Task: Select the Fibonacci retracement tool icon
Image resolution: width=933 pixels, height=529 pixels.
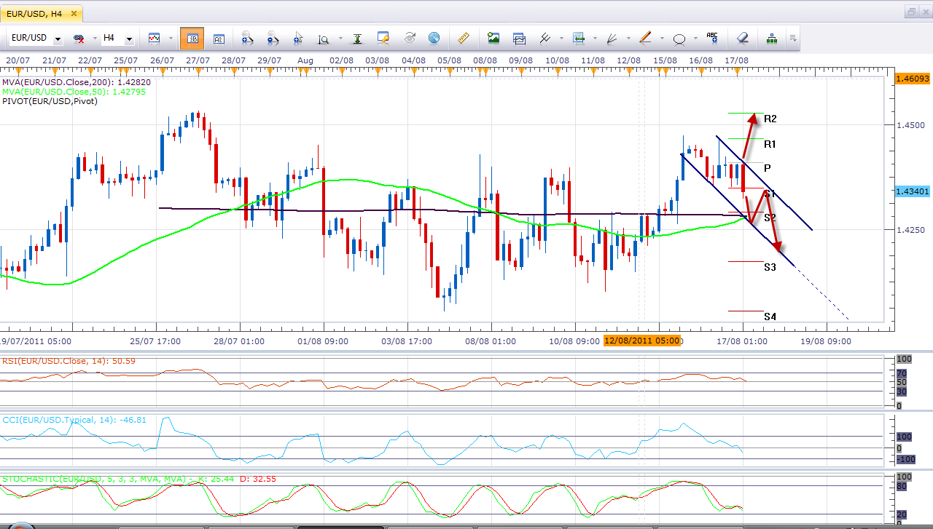Action: [x=579, y=39]
